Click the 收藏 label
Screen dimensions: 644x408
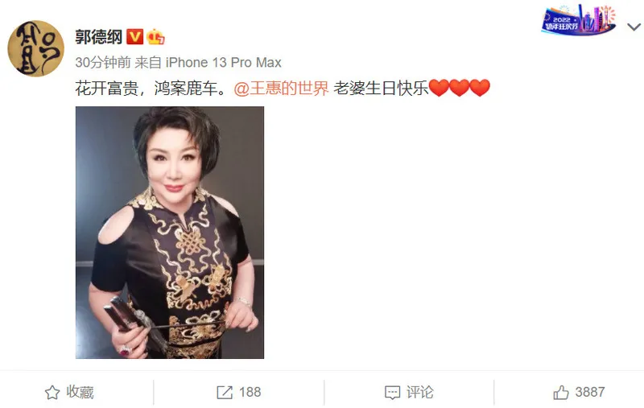point(80,393)
